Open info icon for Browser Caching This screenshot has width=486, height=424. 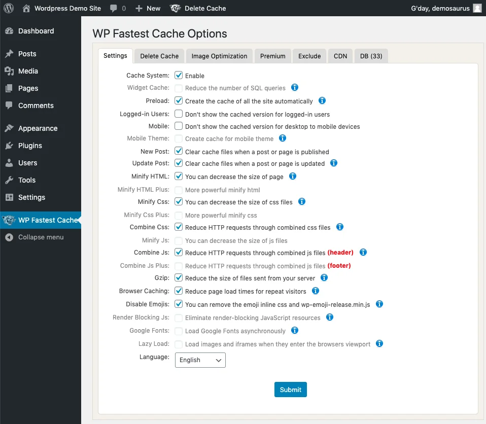(315, 291)
